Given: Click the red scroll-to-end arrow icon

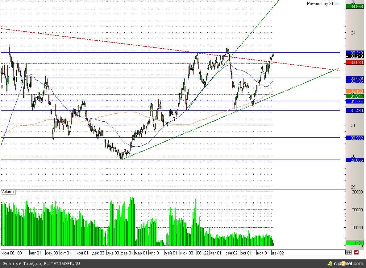Looking at the screenshot, I should [356, 252].
